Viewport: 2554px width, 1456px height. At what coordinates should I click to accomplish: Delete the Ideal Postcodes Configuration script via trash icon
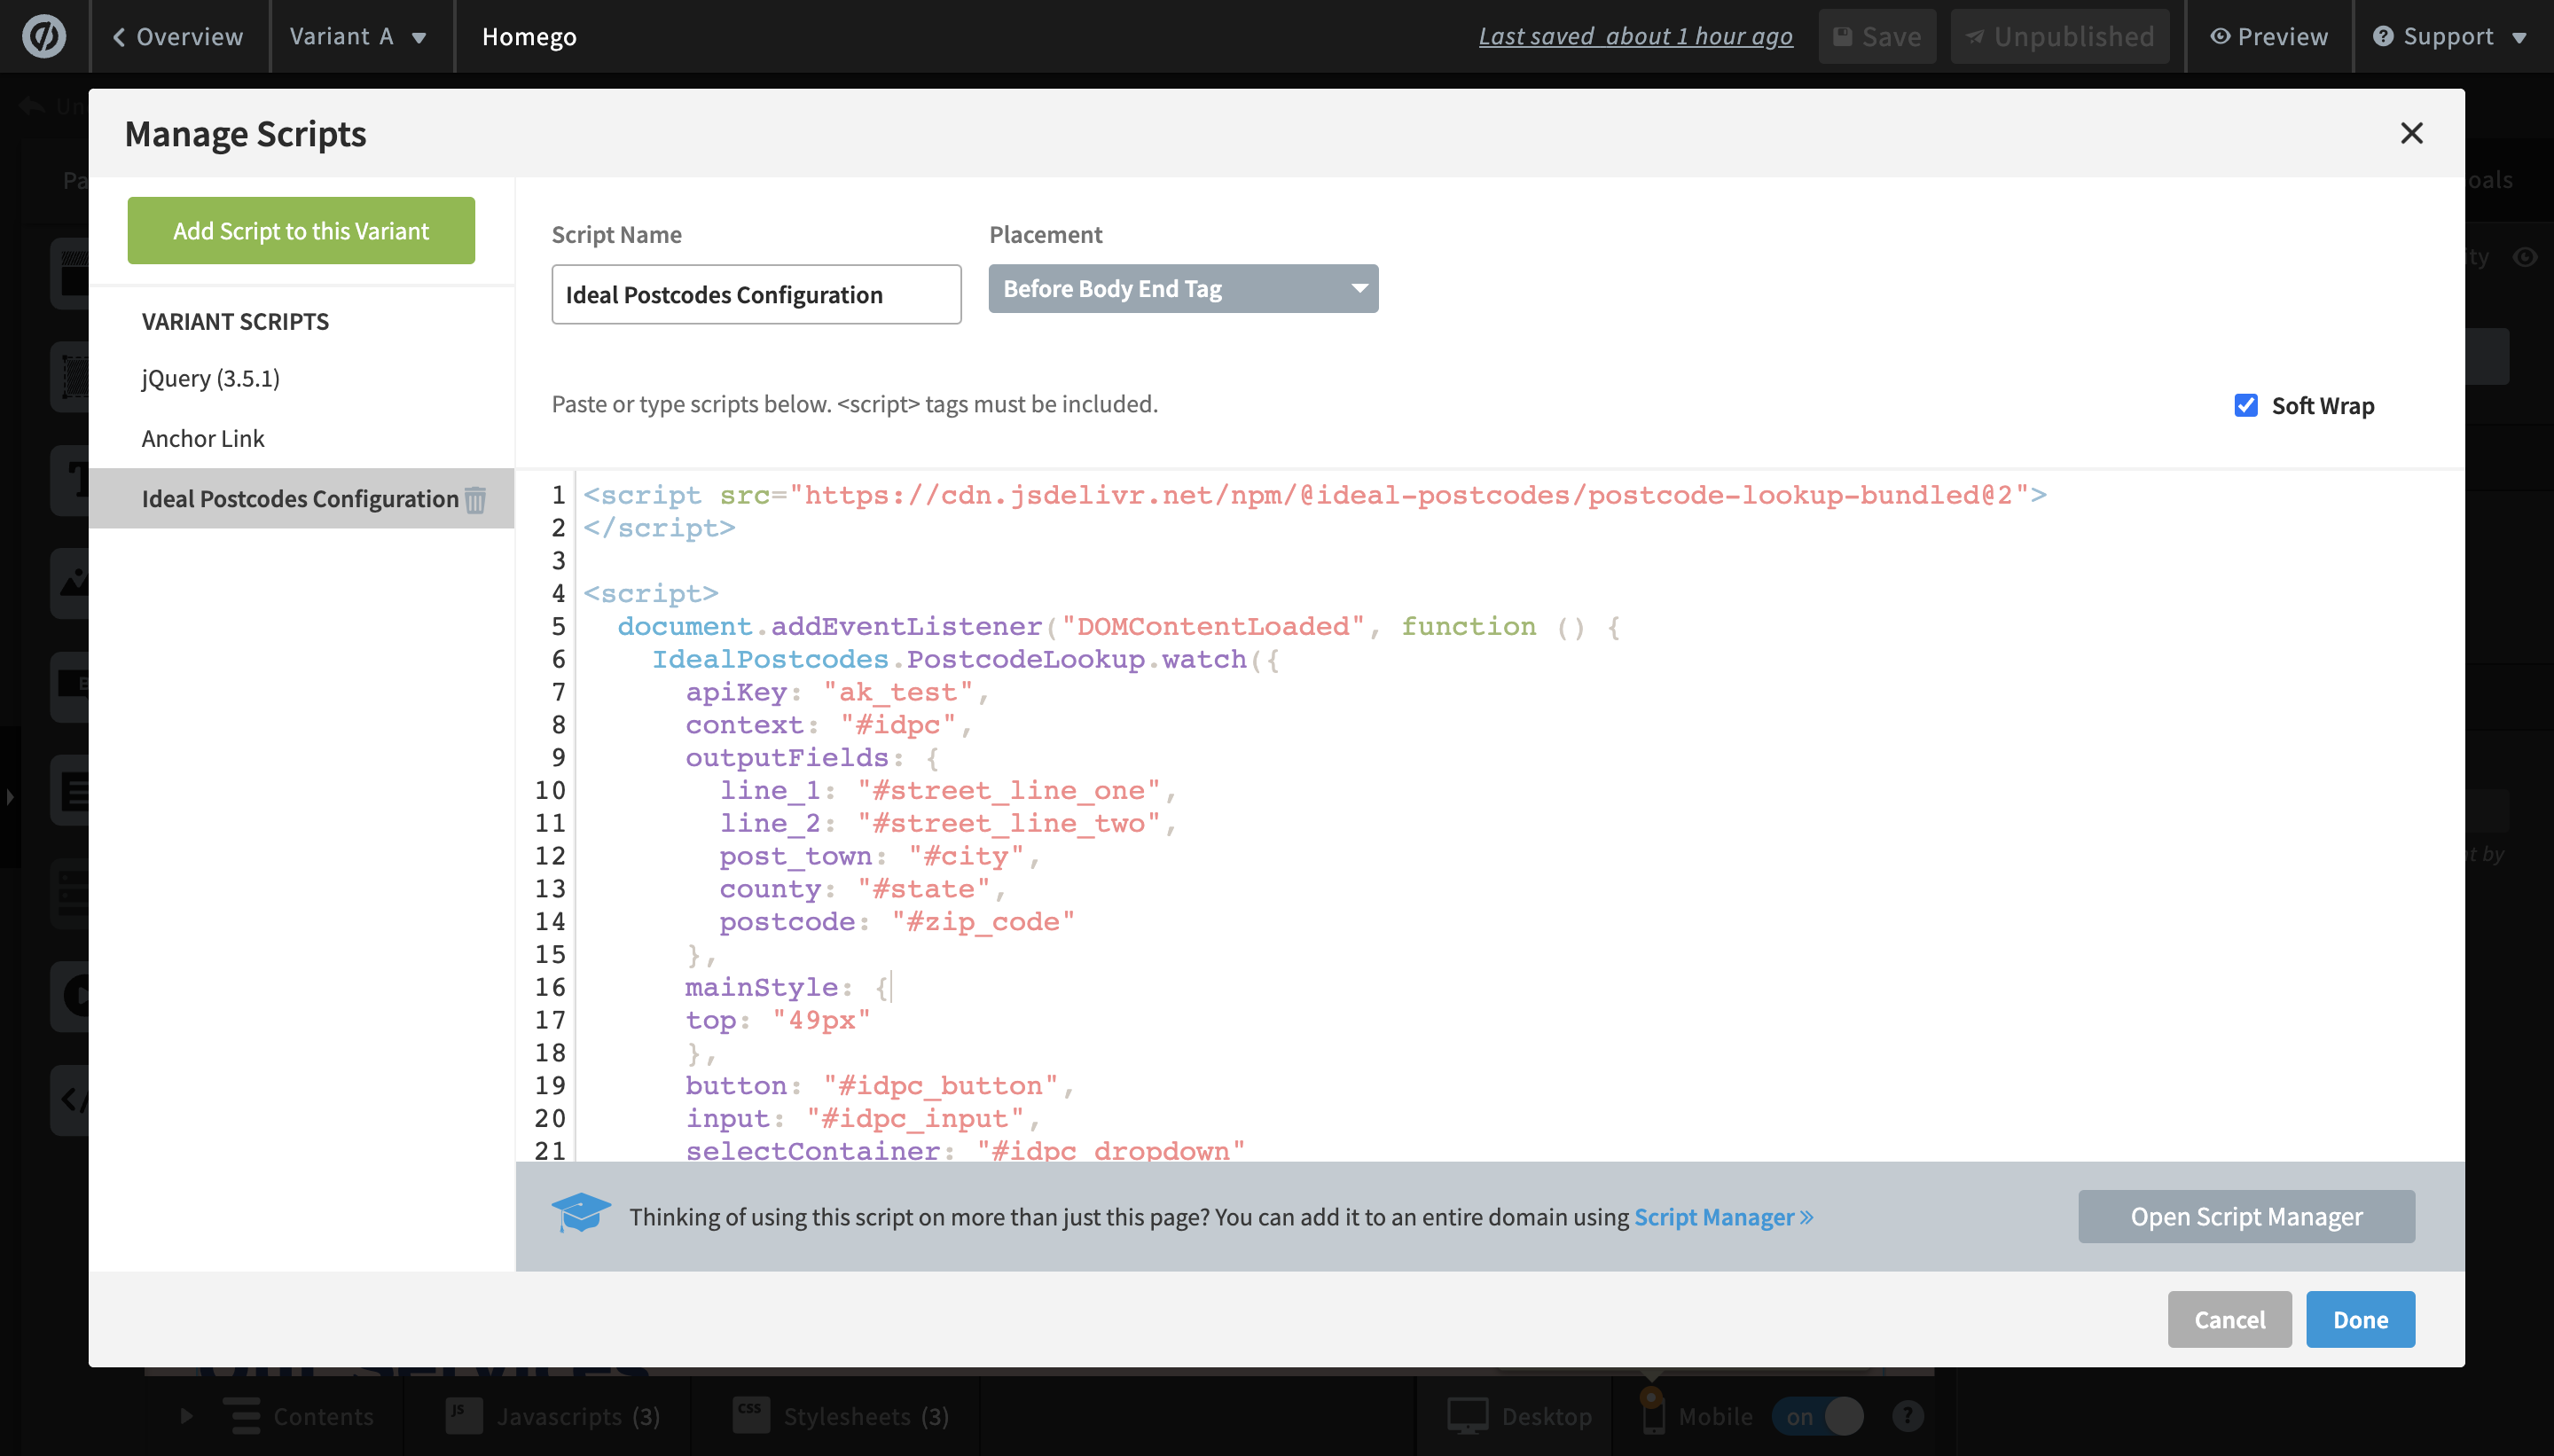tap(477, 499)
